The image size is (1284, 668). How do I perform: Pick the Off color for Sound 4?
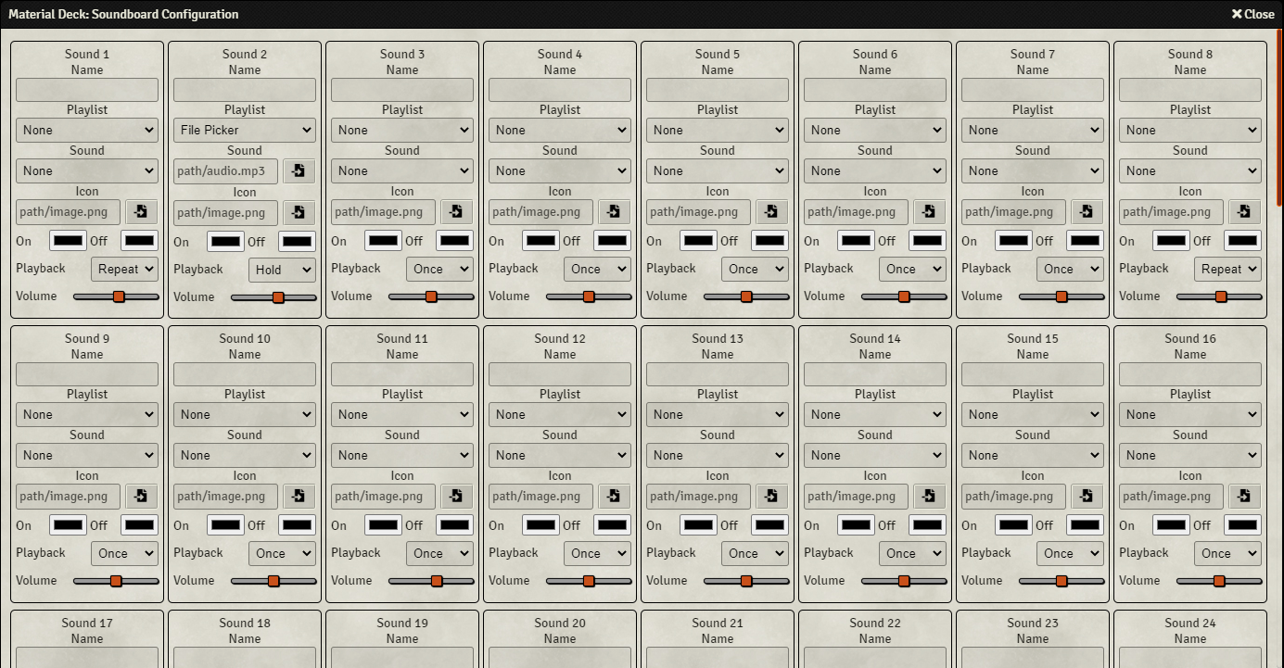(x=612, y=241)
